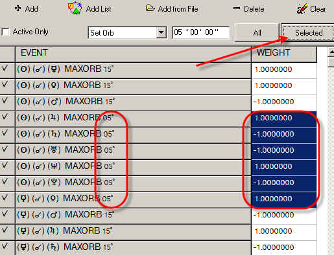
Task: Click the orb value input field
Action: click(200, 32)
